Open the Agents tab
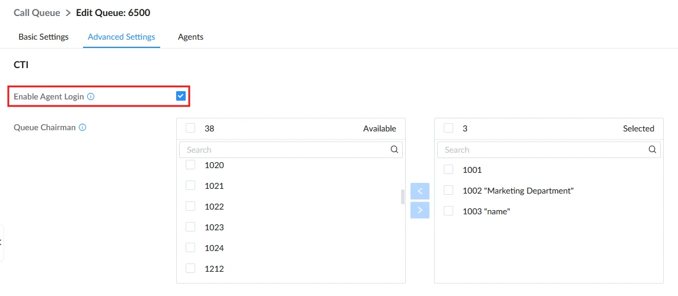The image size is (678, 296). coord(190,37)
